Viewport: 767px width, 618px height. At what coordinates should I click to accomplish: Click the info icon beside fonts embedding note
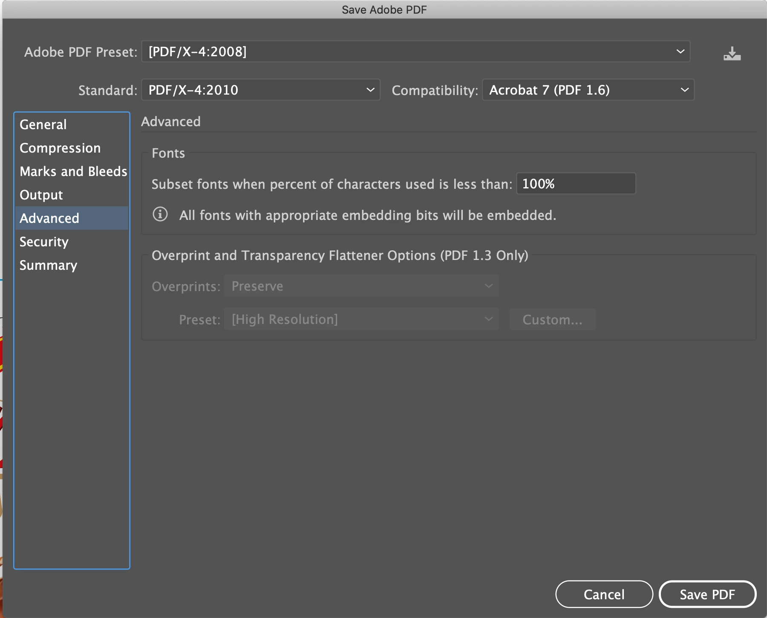click(160, 214)
